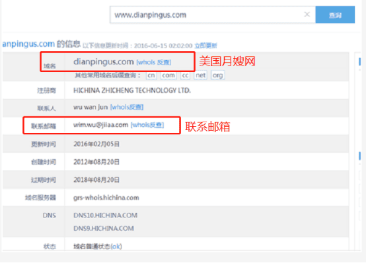Click the 注册商 row label
The width and height of the screenshot is (366, 263).
pos(47,91)
